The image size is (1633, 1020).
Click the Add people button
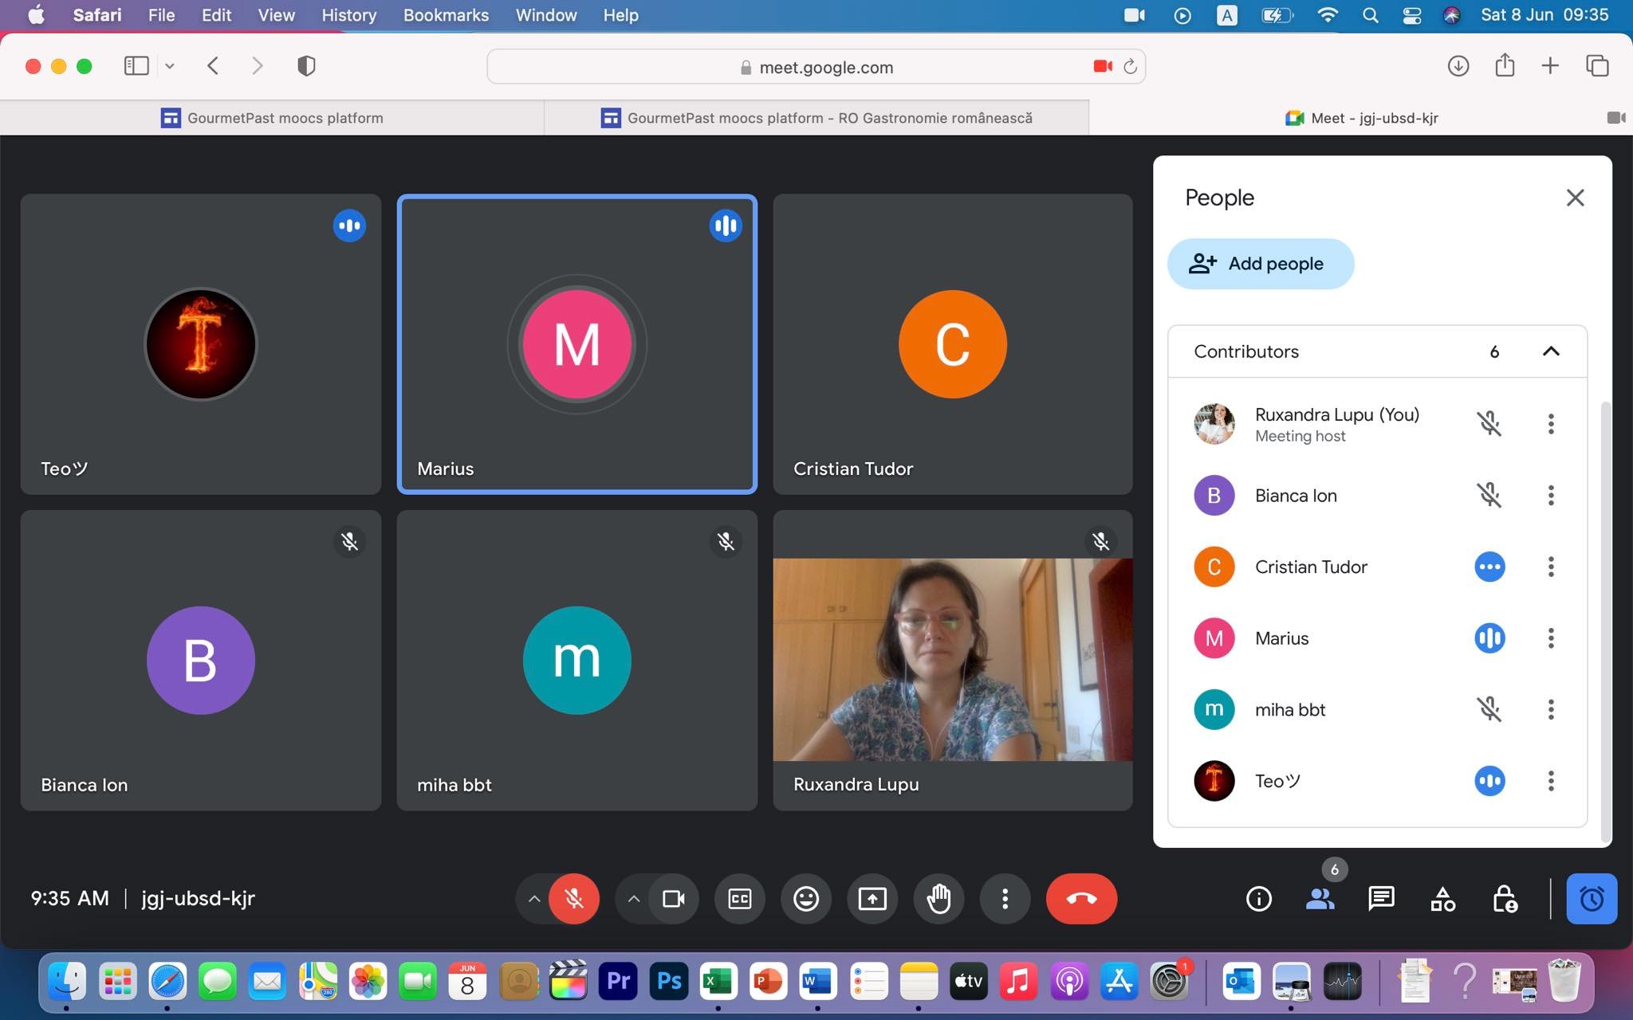coord(1260,264)
